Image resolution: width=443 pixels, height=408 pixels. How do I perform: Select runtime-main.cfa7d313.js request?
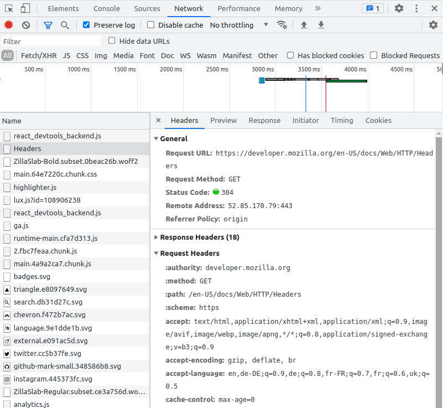coord(75,239)
